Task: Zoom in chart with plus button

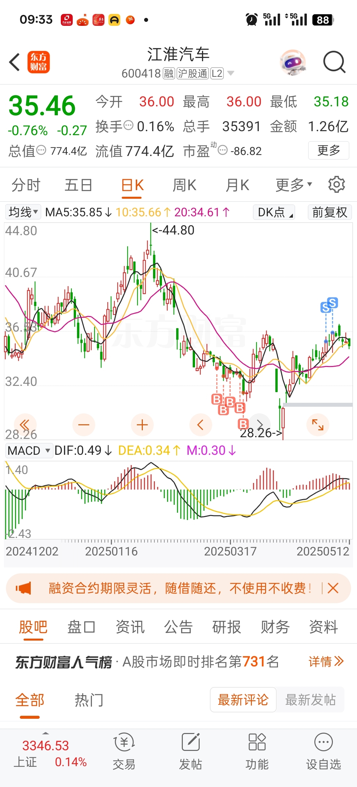Action: (x=142, y=425)
